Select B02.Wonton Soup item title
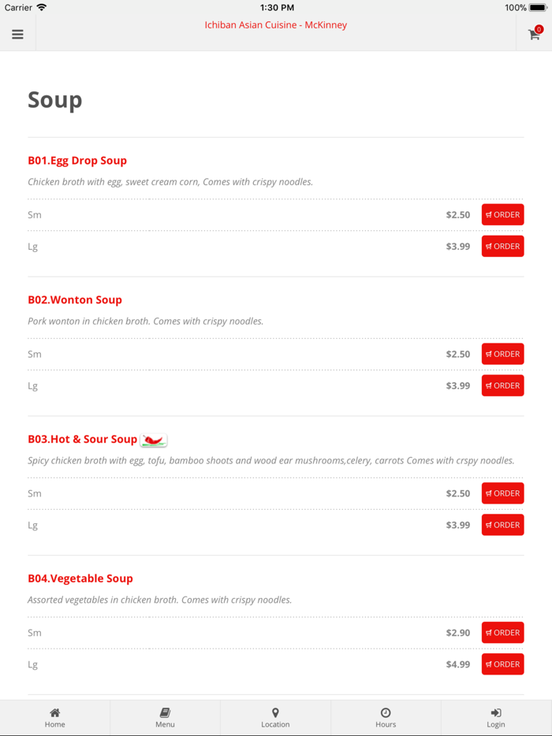This screenshot has height=736, width=552. pyautogui.click(x=75, y=300)
